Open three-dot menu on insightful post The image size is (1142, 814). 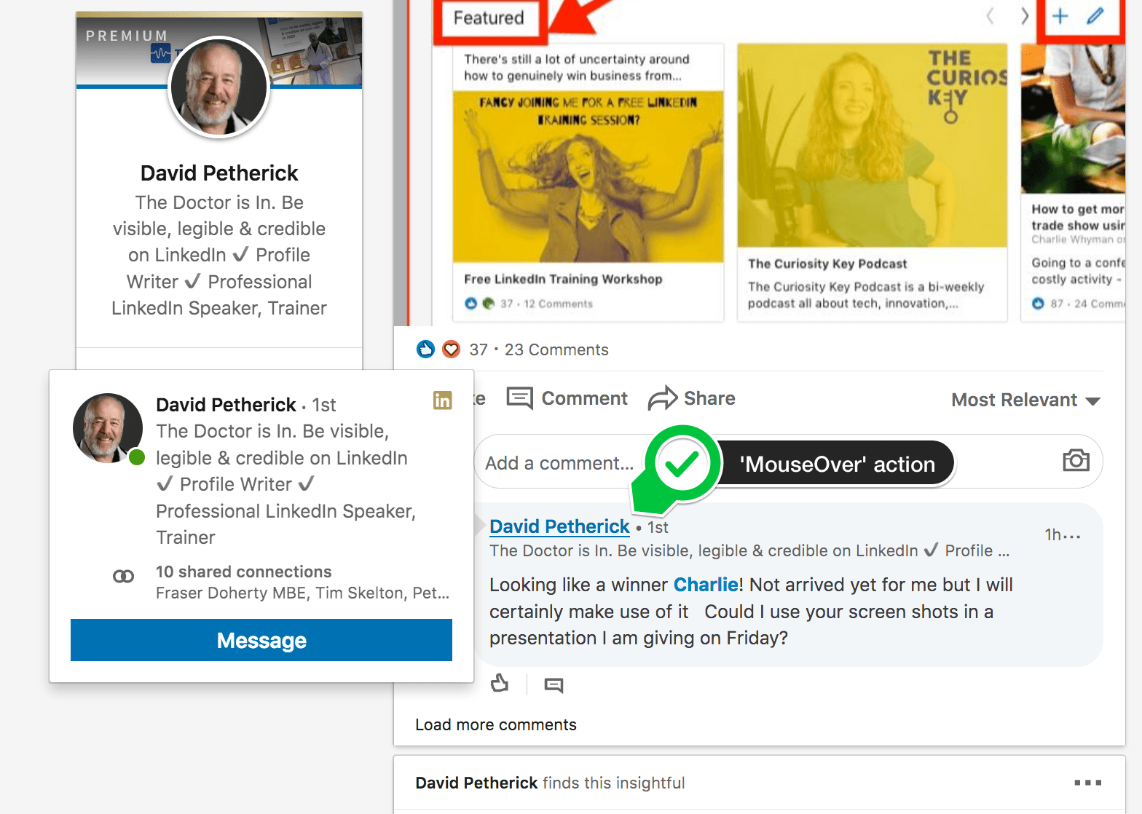[x=1087, y=783]
